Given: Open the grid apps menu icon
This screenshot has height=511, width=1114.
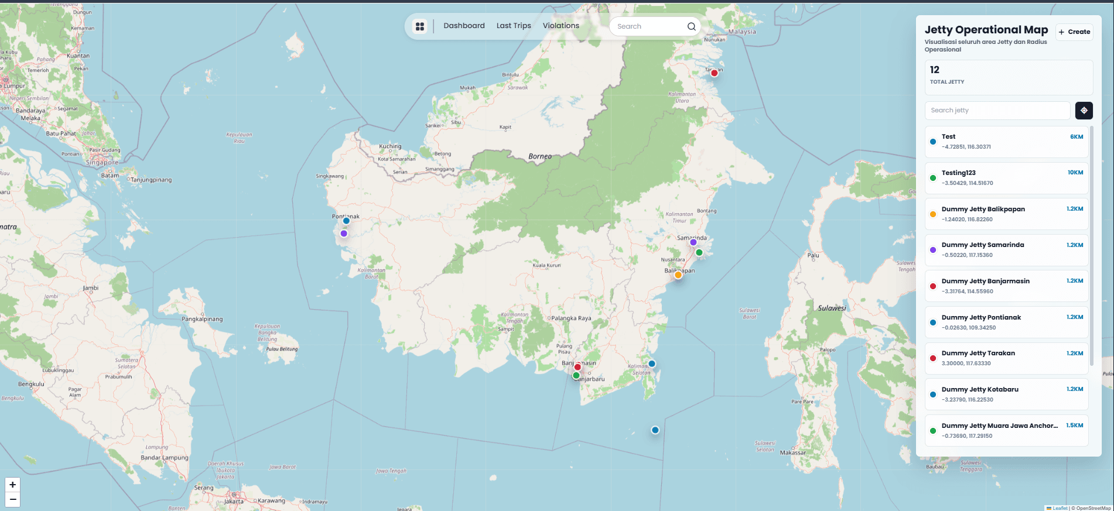Looking at the screenshot, I should click(420, 26).
